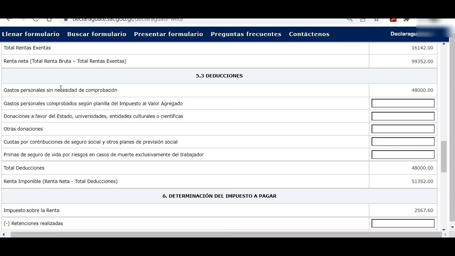Click the 6. DETERMINACIÓN DEL IMPUESTO A PAGAR heading
Image resolution: width=455 pixels, height=256 pixels.
pyautogui.click(x=219, y=196)
